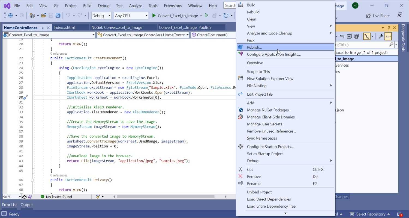Expand the File Nesting submenu
Image resolution: width=409 pixels, height=218 pixels.
(285, 86)
